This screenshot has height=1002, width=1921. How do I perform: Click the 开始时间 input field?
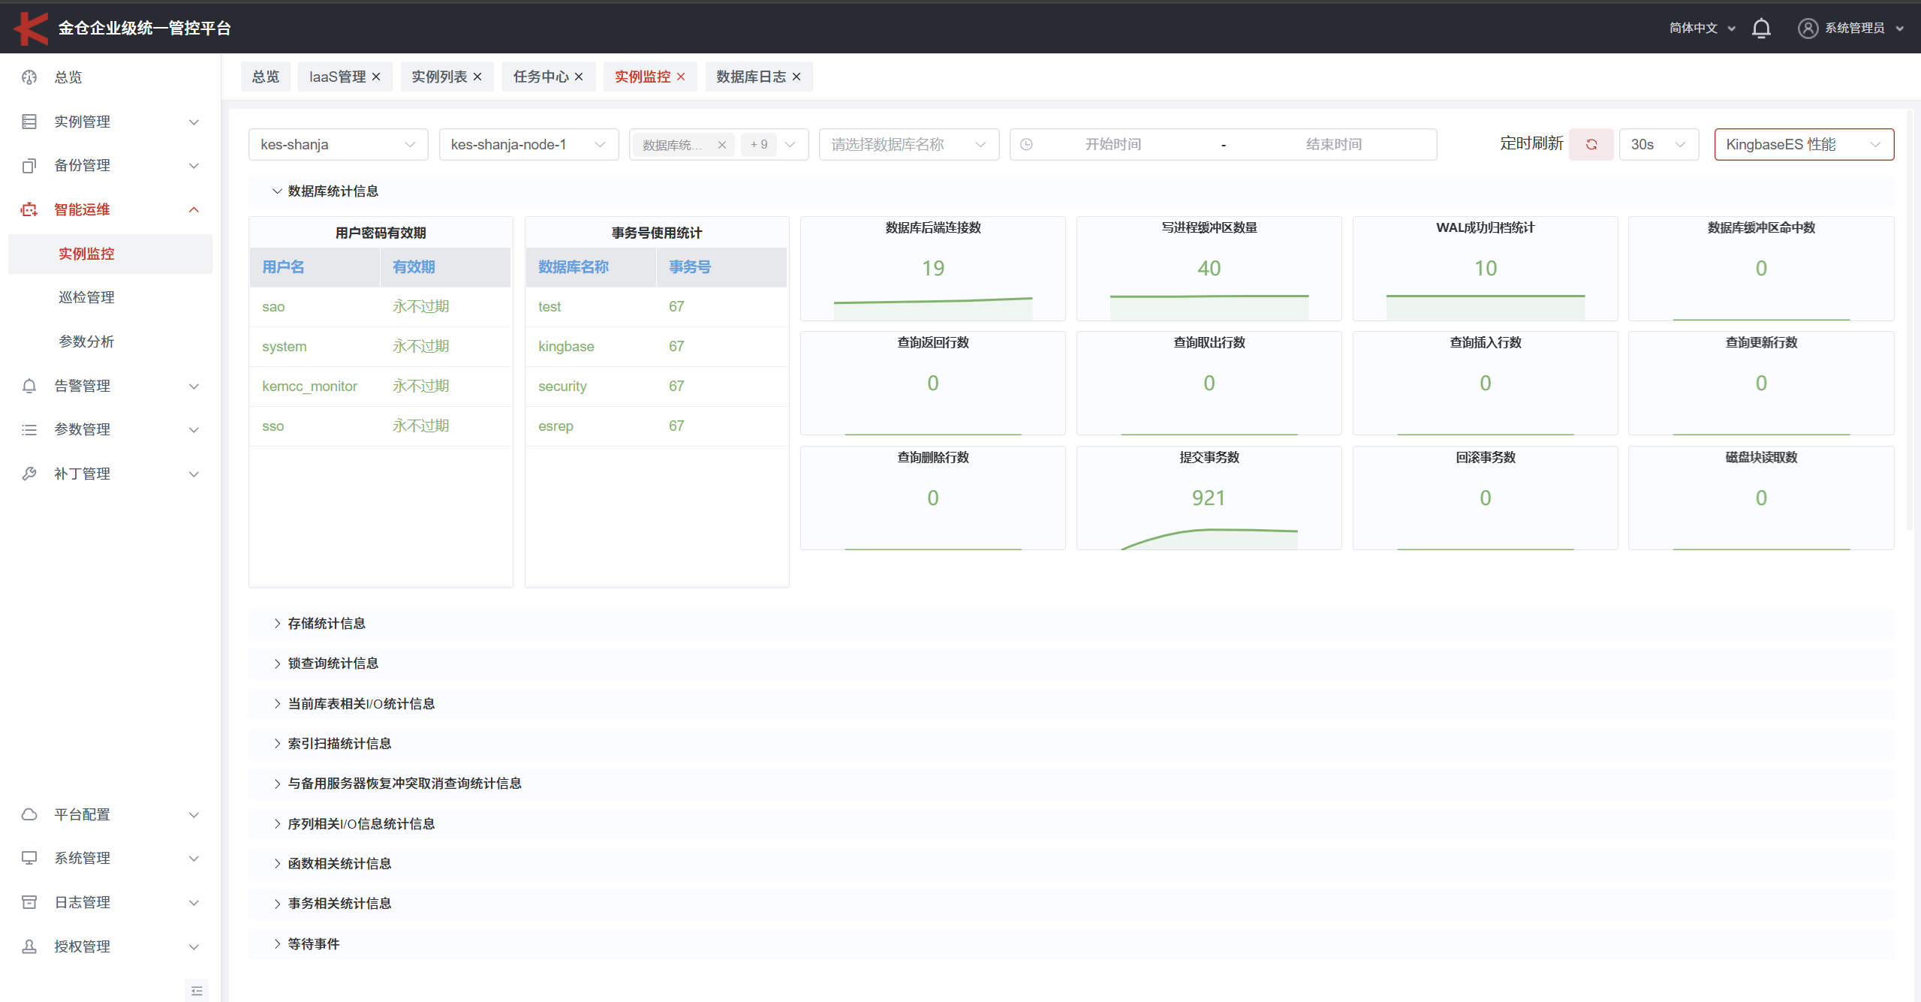(1113, 144)
